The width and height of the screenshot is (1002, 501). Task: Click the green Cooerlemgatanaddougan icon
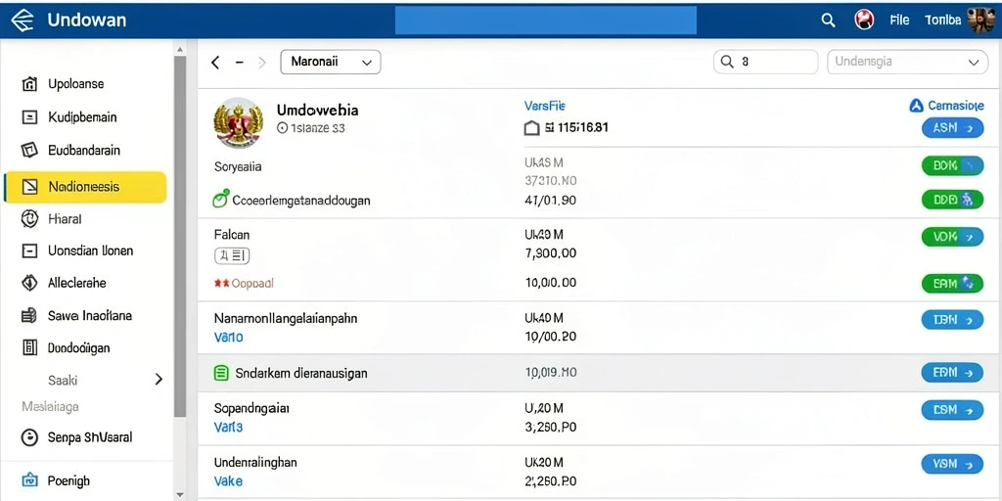point(220,200)
